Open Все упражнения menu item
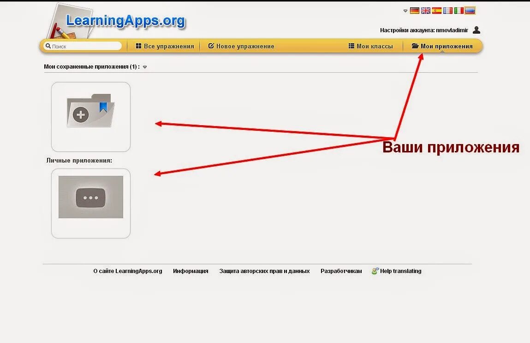 pos(165,46)
